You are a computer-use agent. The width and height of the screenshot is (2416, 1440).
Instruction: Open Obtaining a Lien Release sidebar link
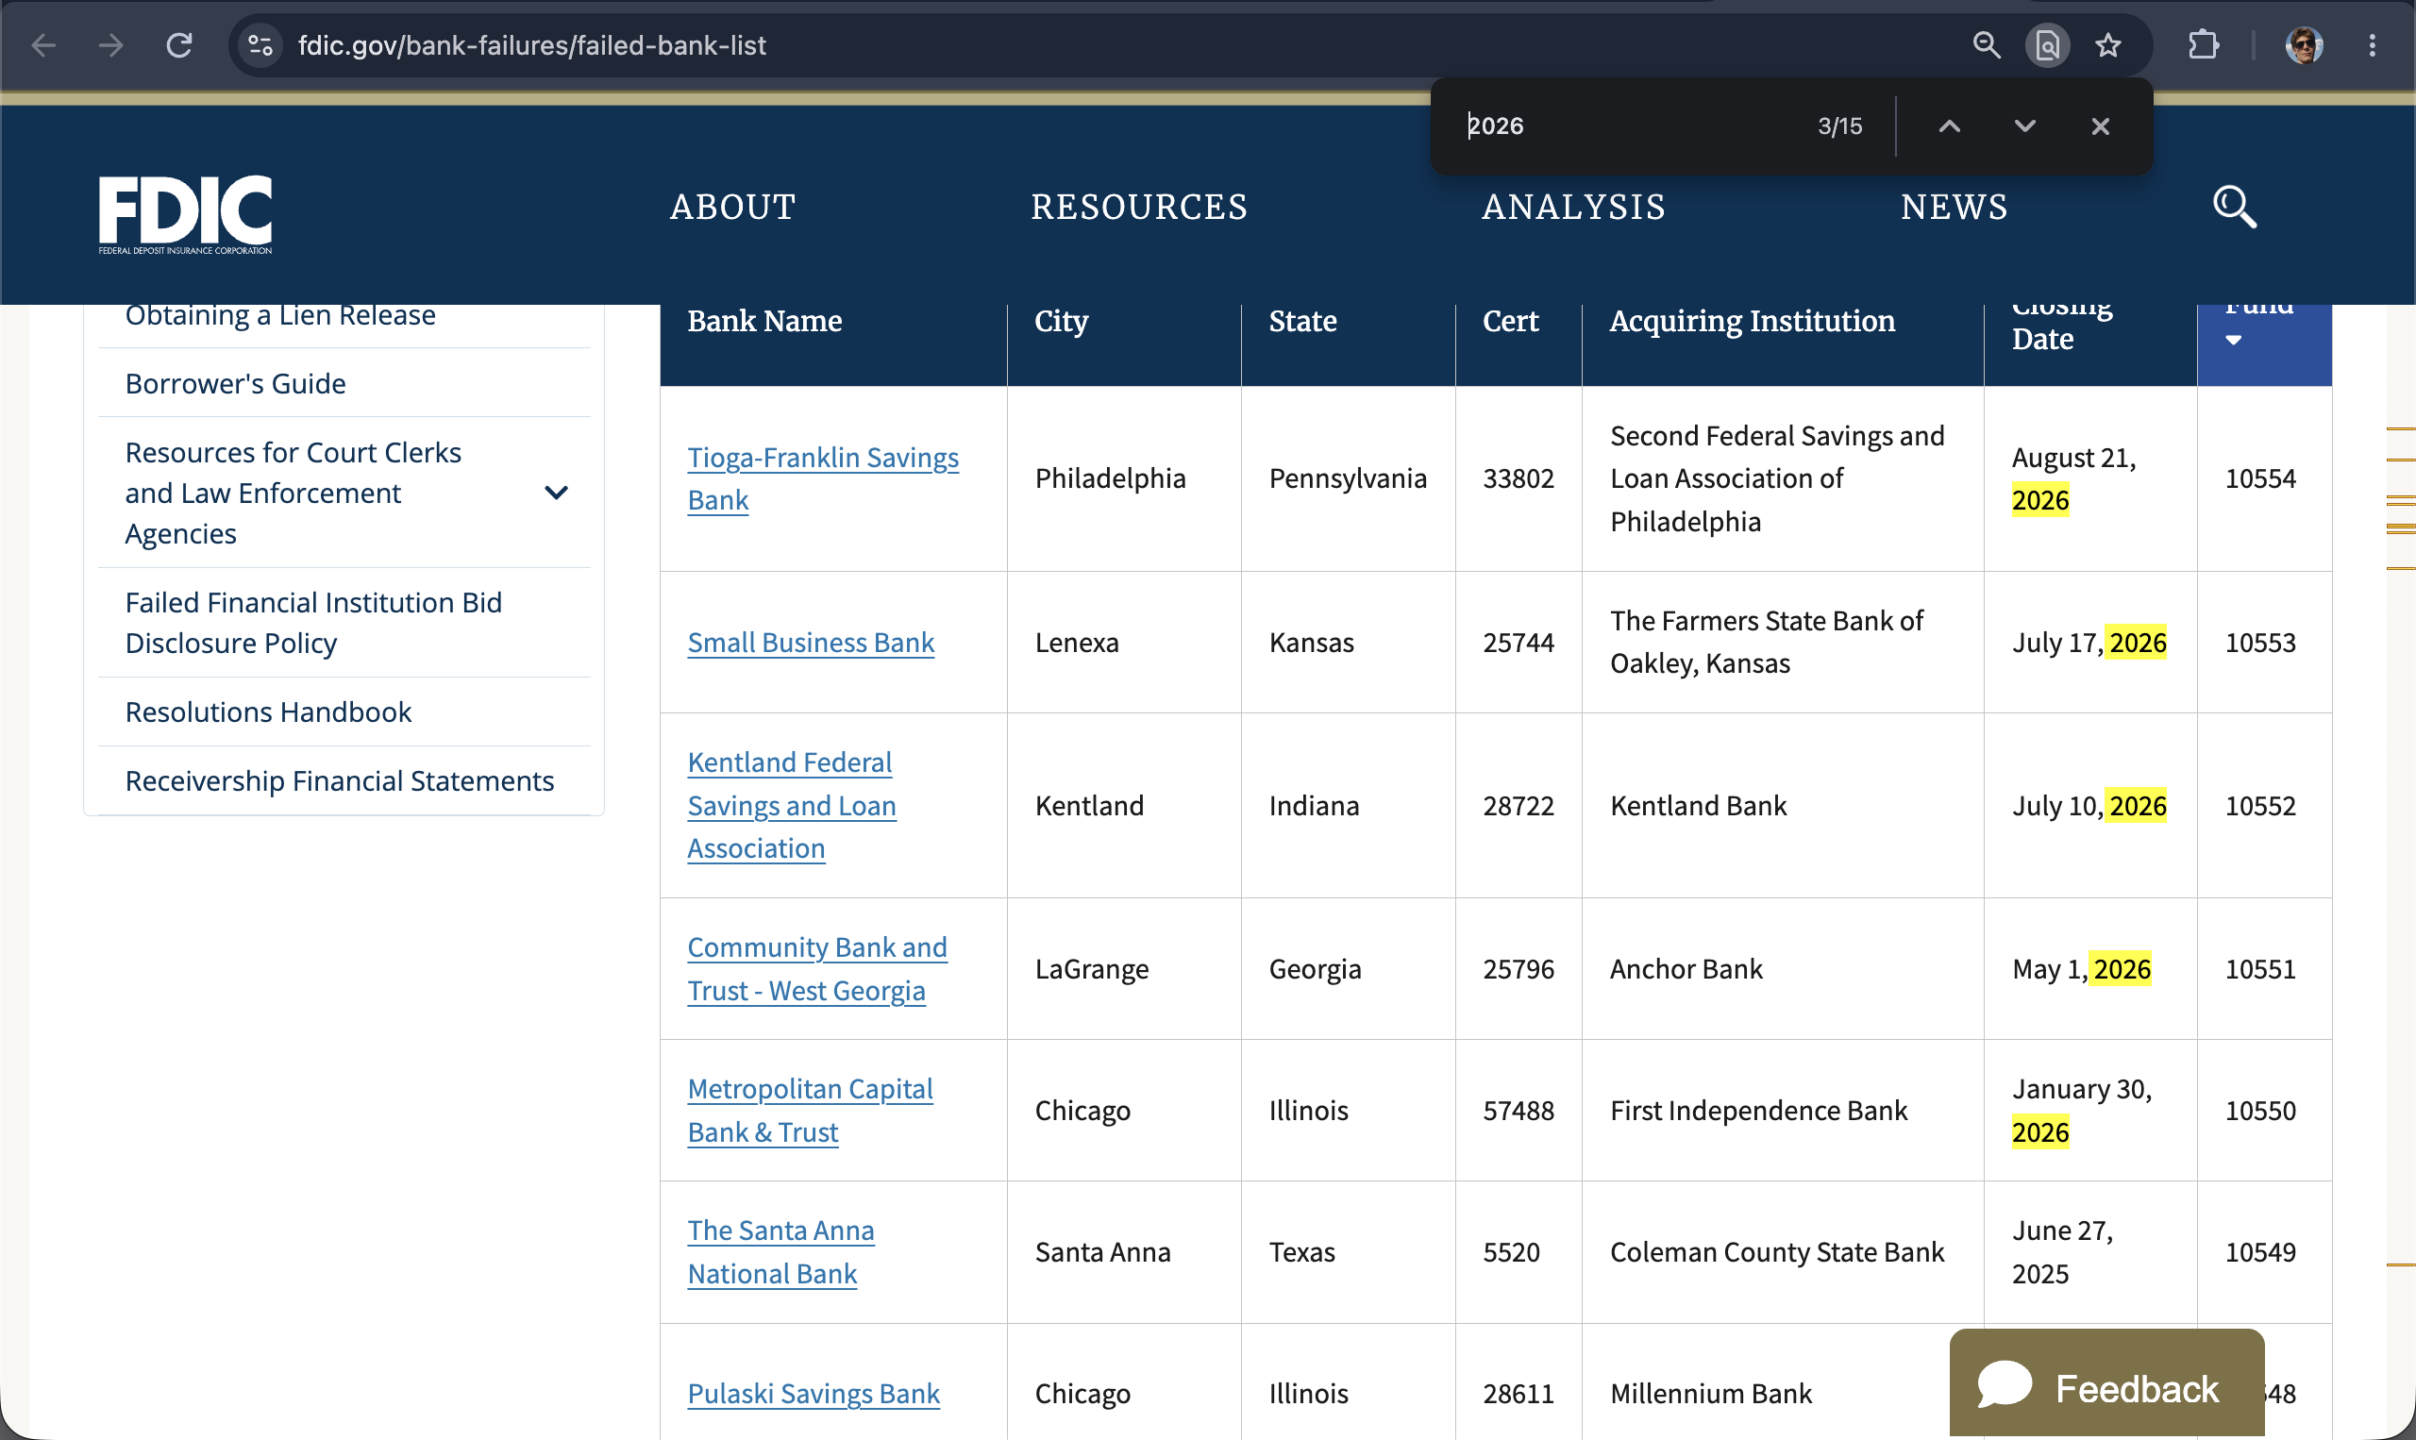point(280,316)
